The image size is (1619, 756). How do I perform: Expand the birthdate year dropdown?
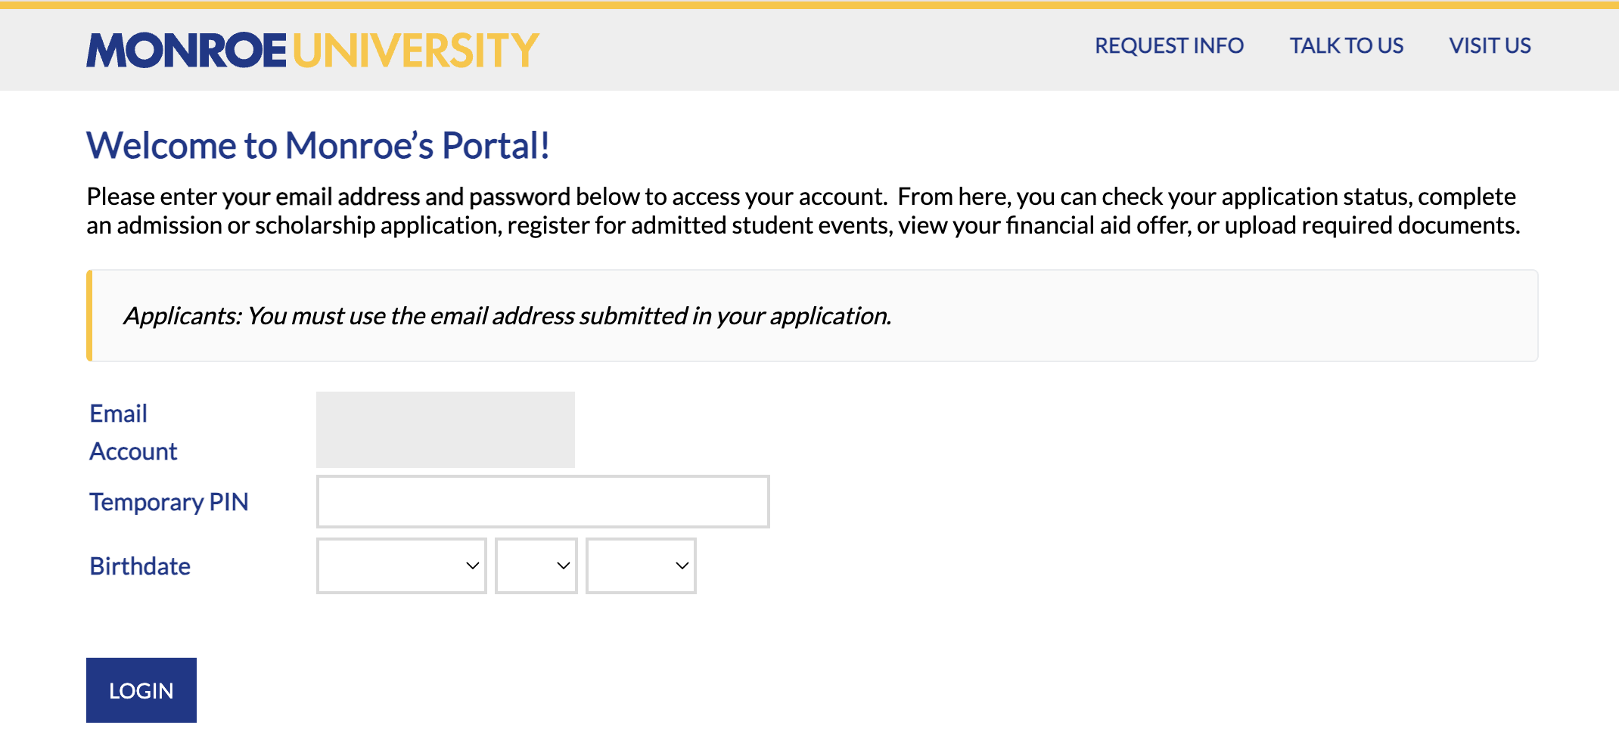(641, 565)
